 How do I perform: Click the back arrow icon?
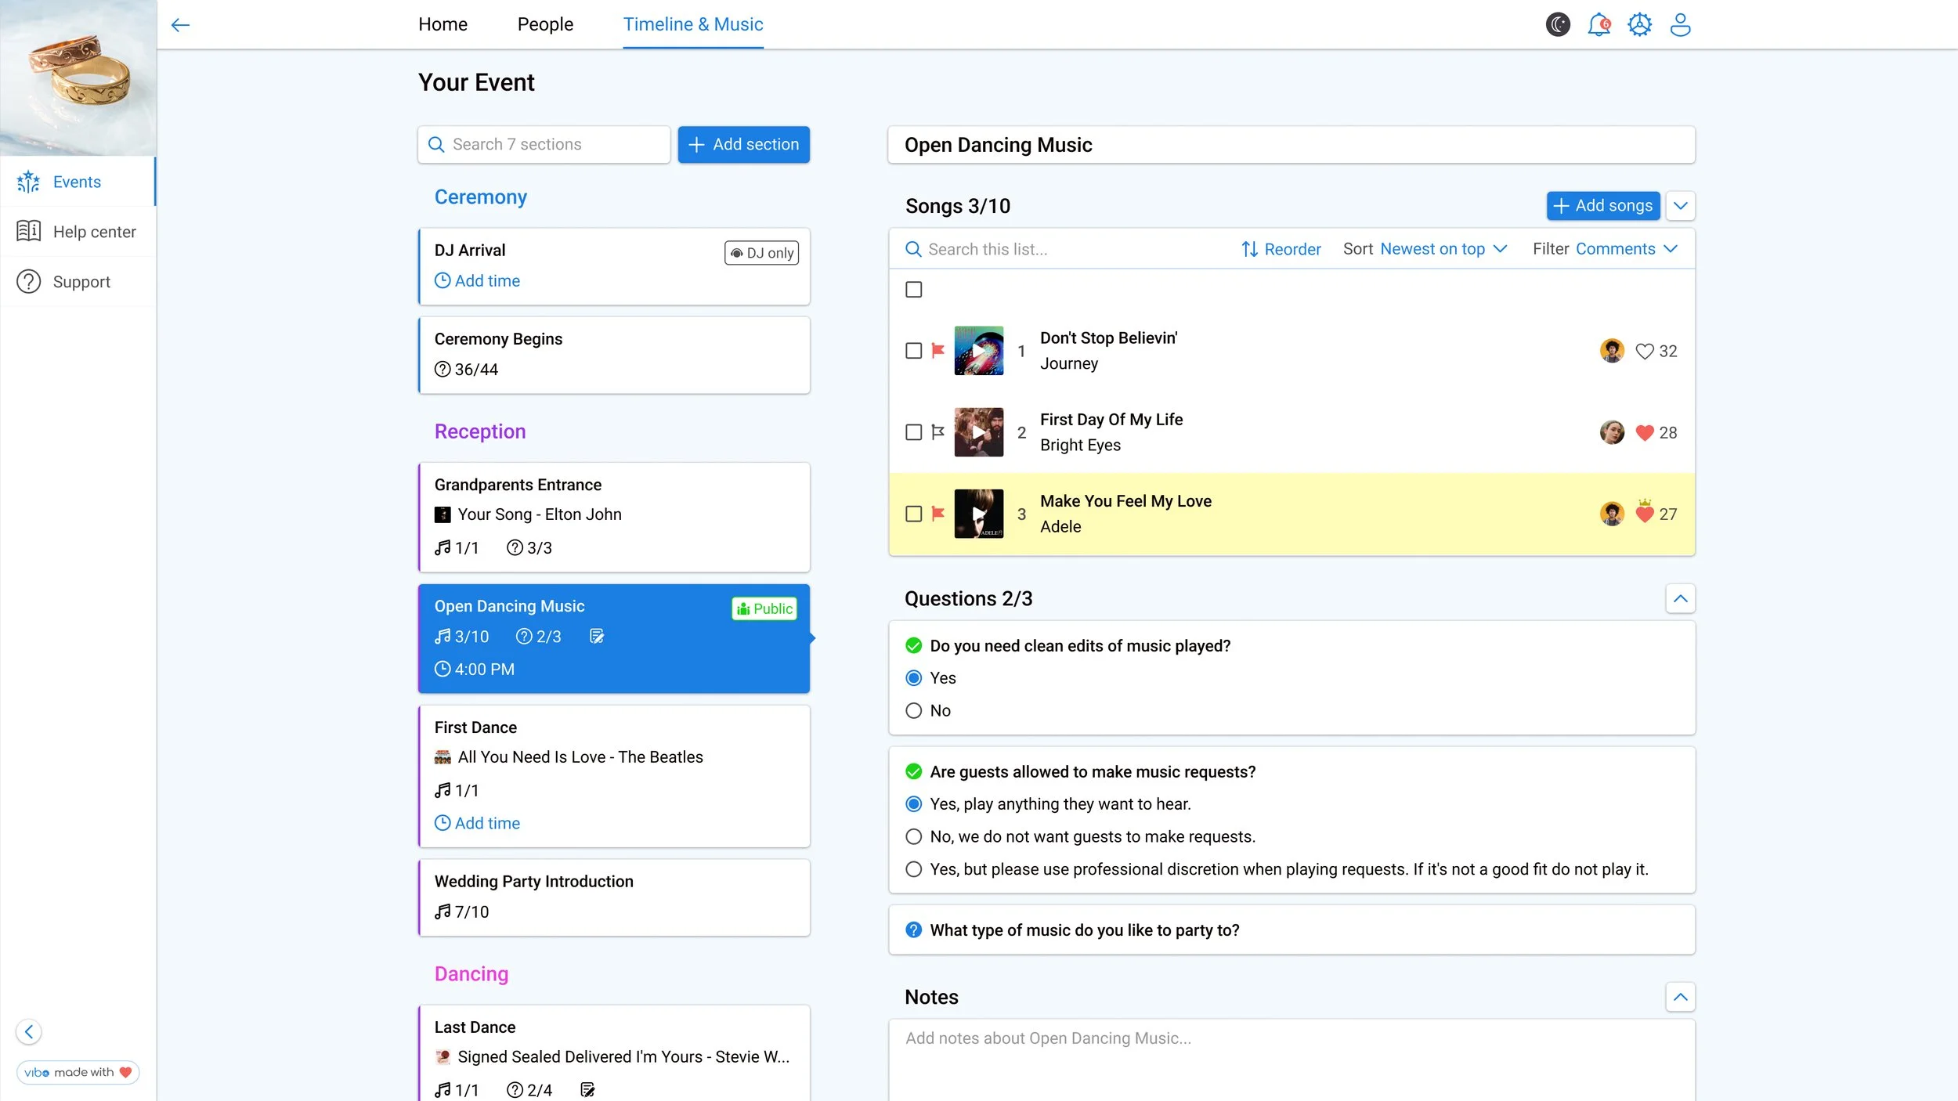[x=180, y=24]
